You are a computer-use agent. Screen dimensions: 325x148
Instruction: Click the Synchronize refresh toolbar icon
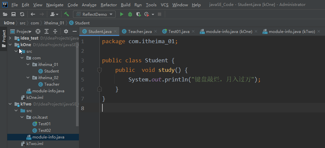(22, 14)
